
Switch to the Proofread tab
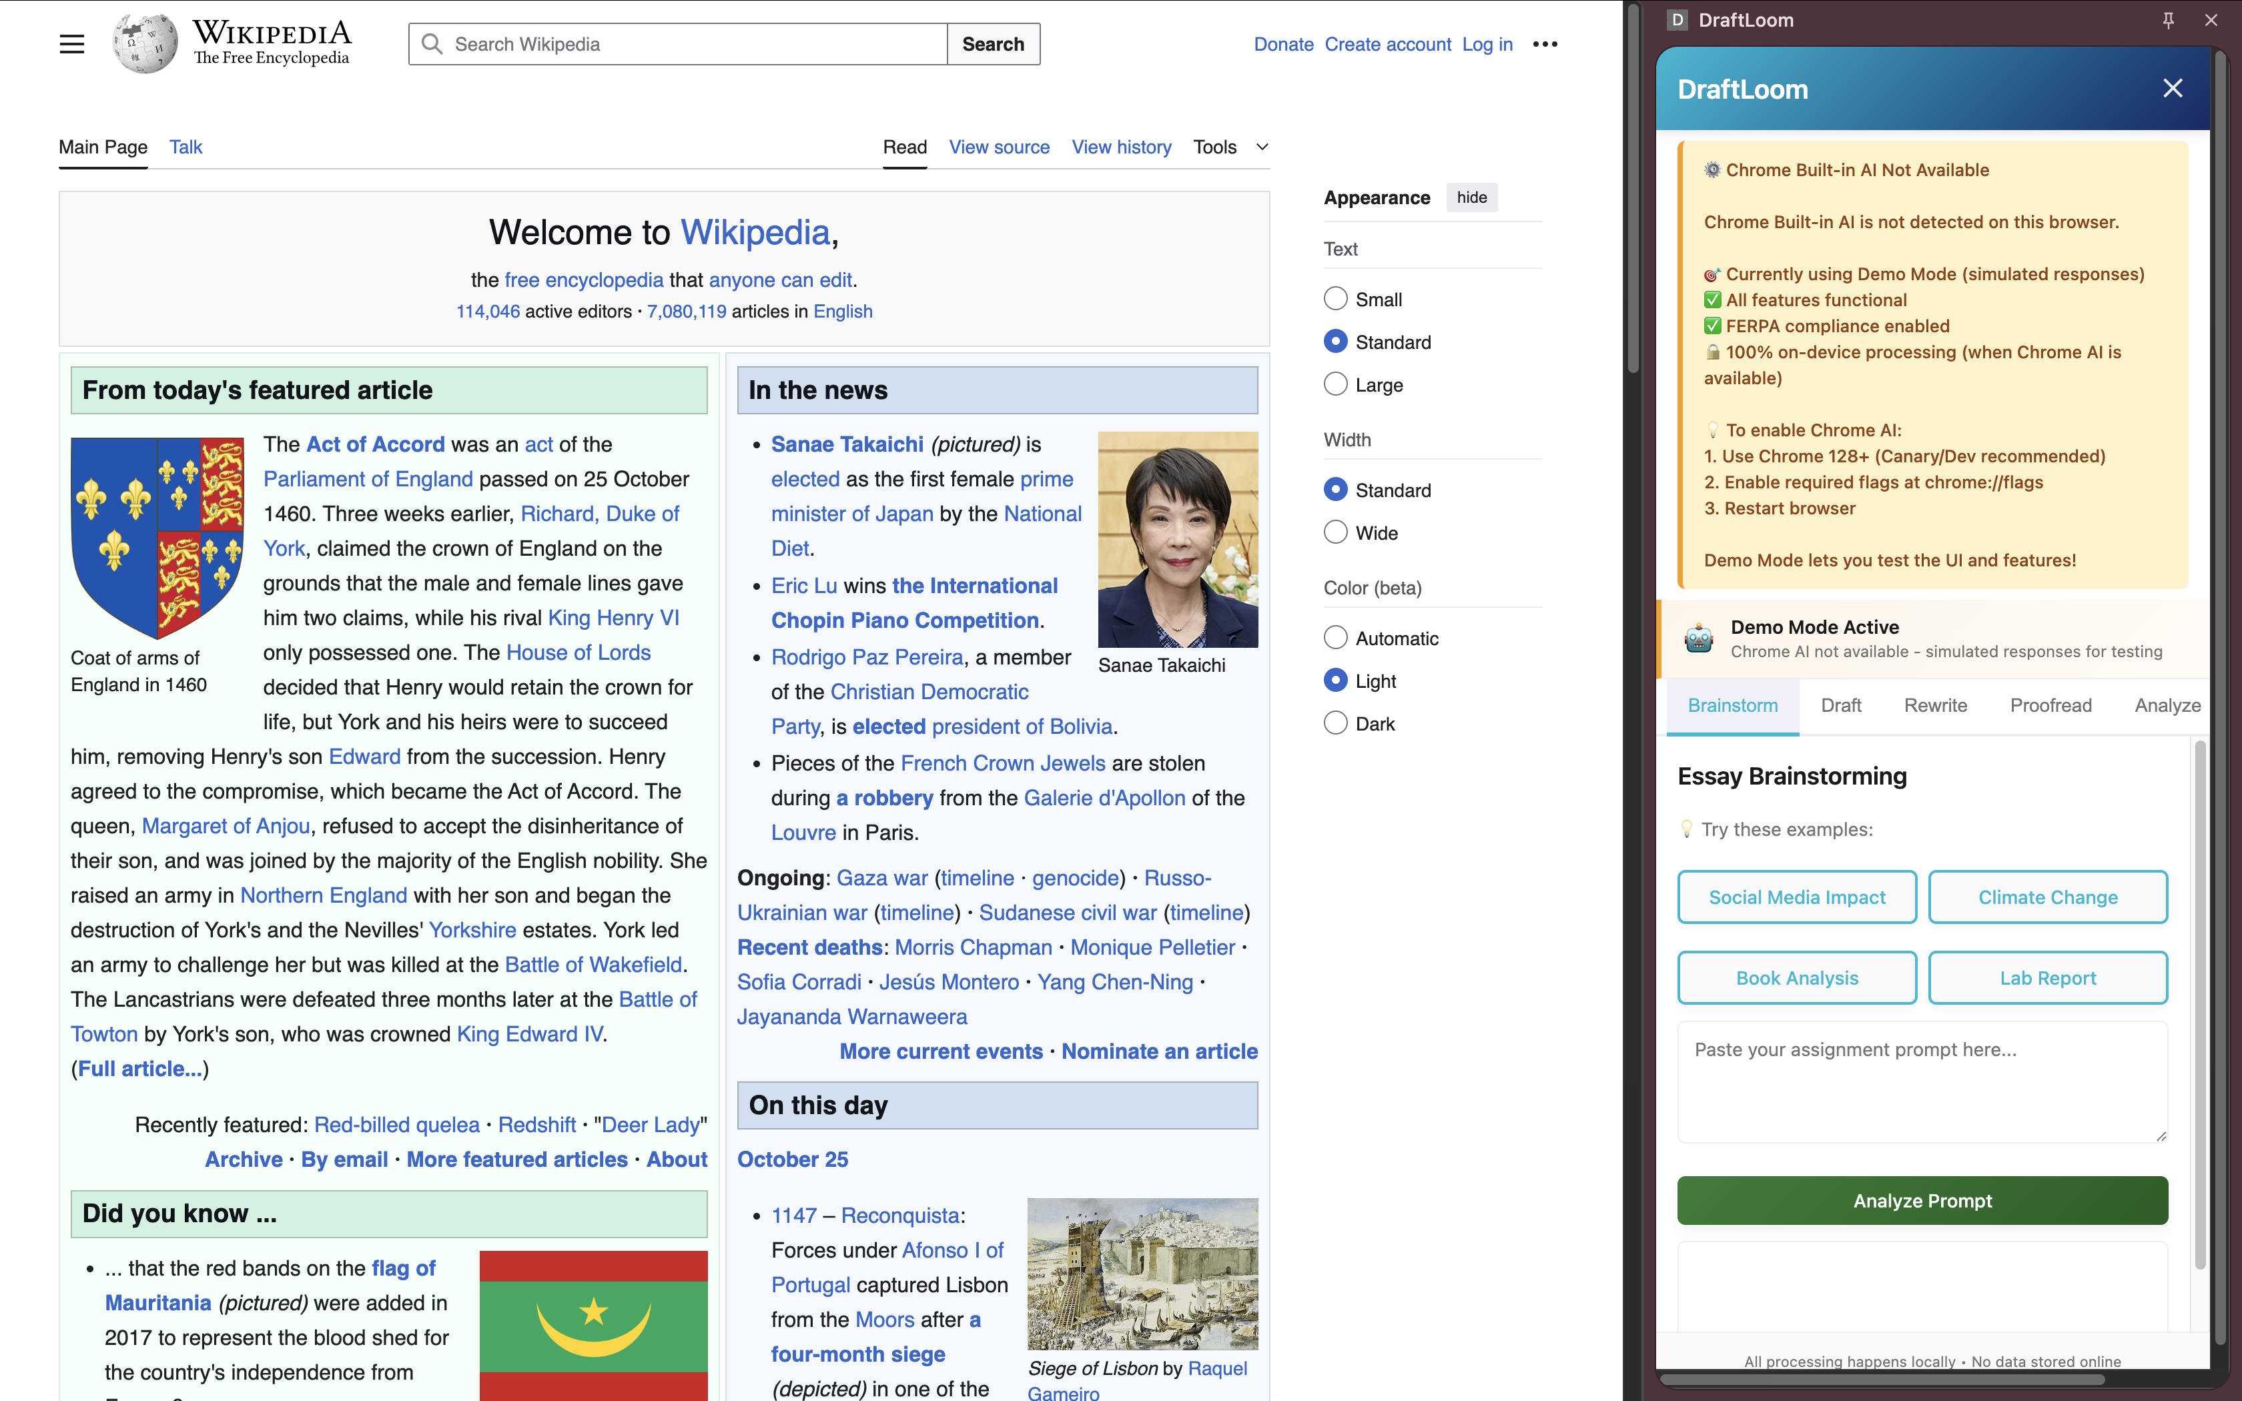click(2050, 705)
